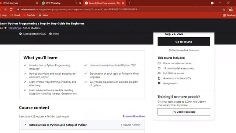The height and width of the screenshot is (133, 236).
Task: Close the Learn Python Programming tab
Action: [x=123, y=3]
